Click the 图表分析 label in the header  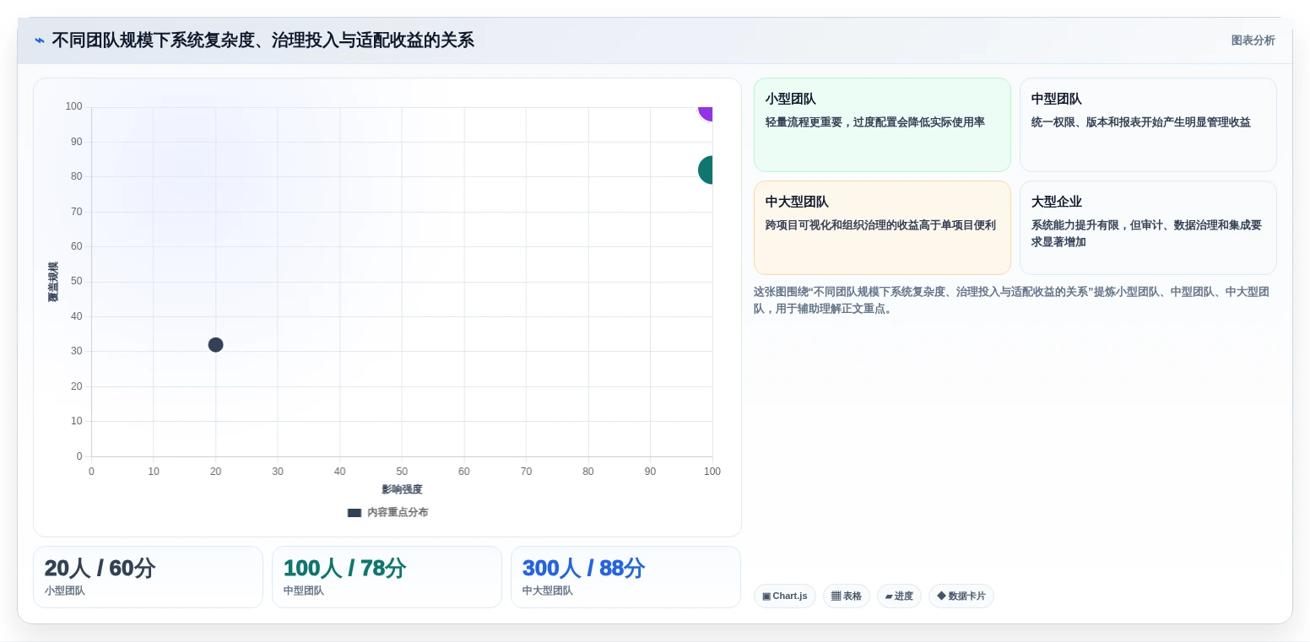click(x=1253, y=40)
